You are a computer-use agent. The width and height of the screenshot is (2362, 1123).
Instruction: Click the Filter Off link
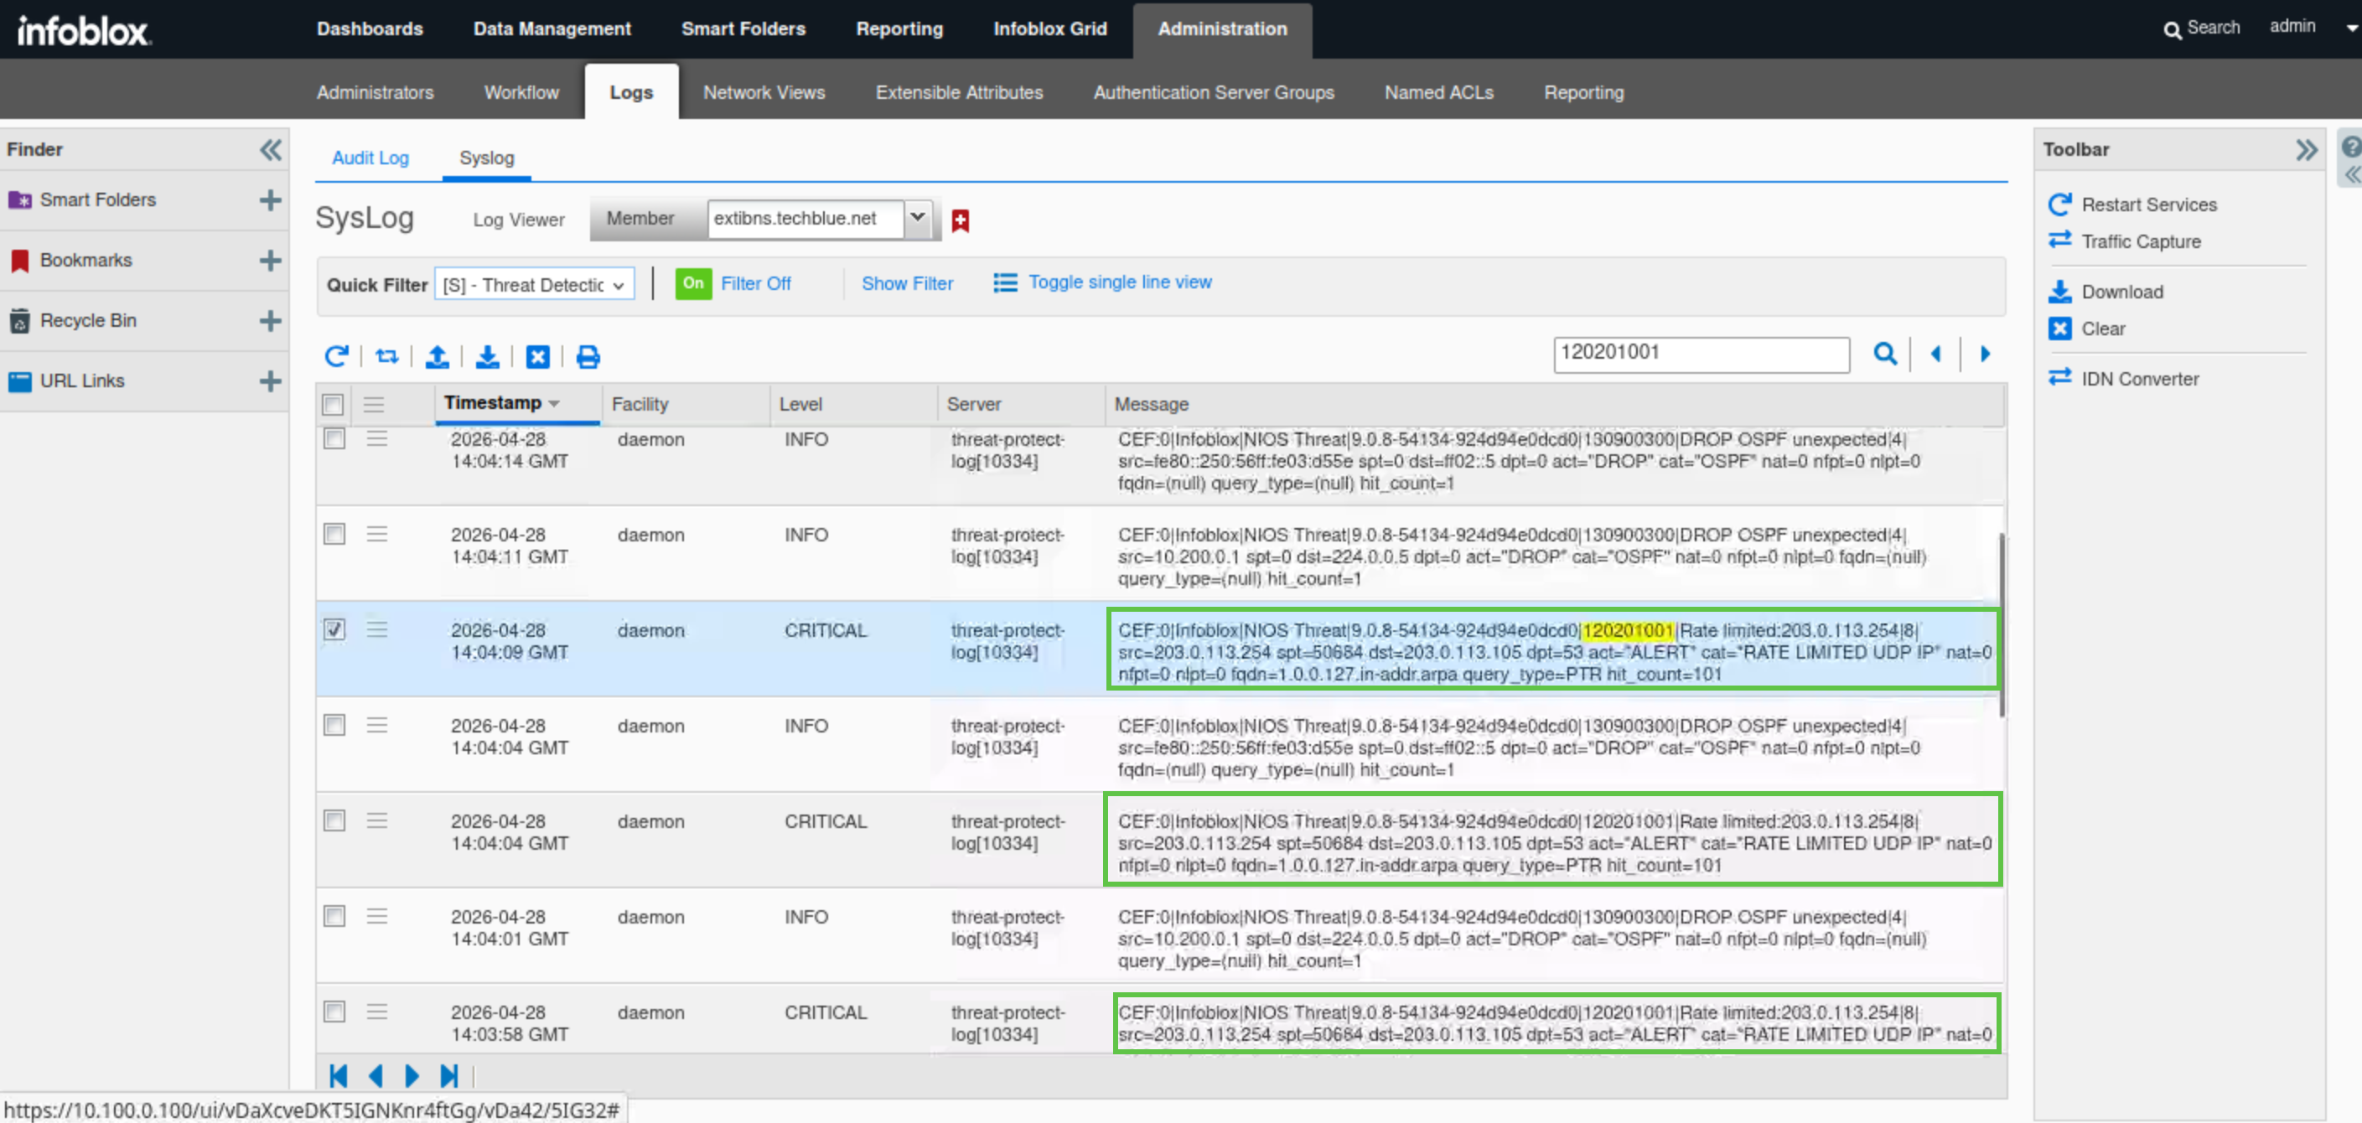[755, 283]
